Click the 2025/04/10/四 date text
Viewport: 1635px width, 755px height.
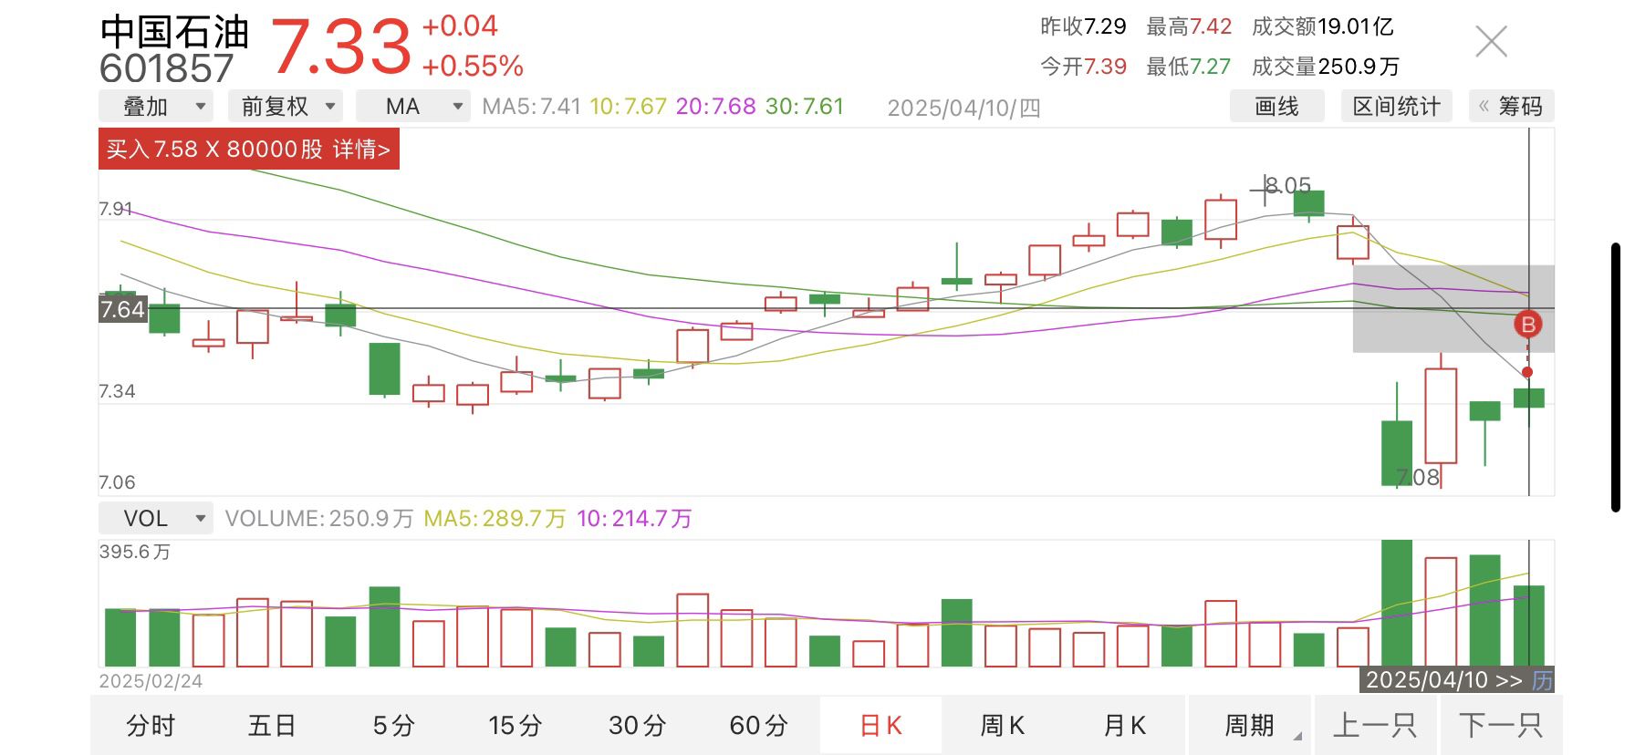point(963,108)
